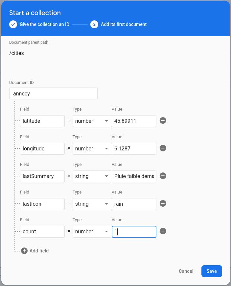Open the type dropdown for latitude
This screenshot has width=231, height=286.
[92, 121]
